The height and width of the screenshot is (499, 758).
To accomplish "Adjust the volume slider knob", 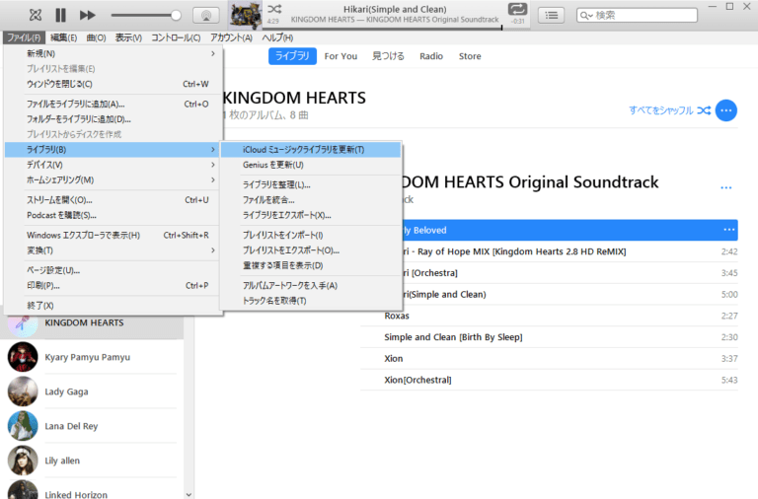I will [x=176, y=16].
